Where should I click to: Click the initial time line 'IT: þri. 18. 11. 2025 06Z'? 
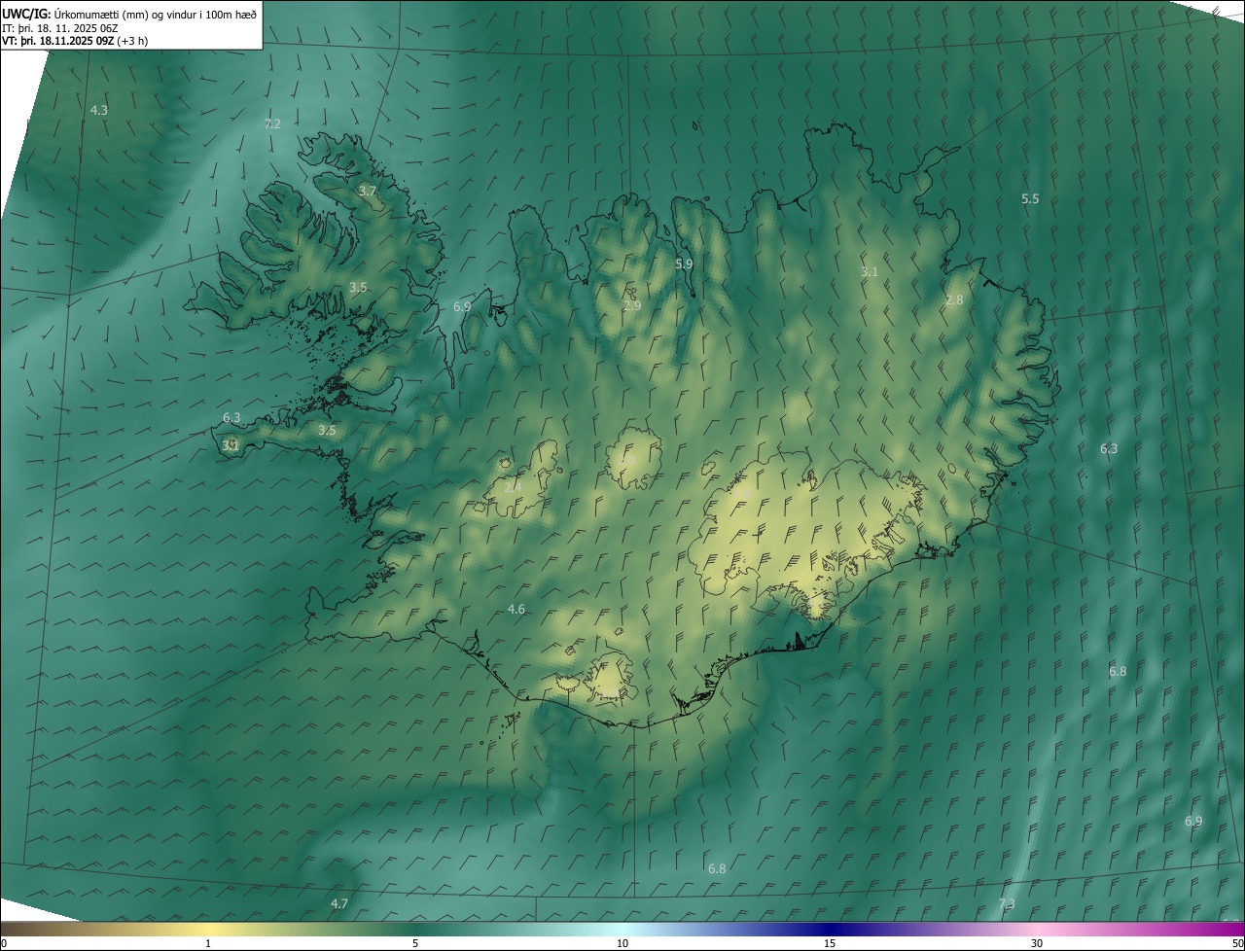(x=59, y=28)
